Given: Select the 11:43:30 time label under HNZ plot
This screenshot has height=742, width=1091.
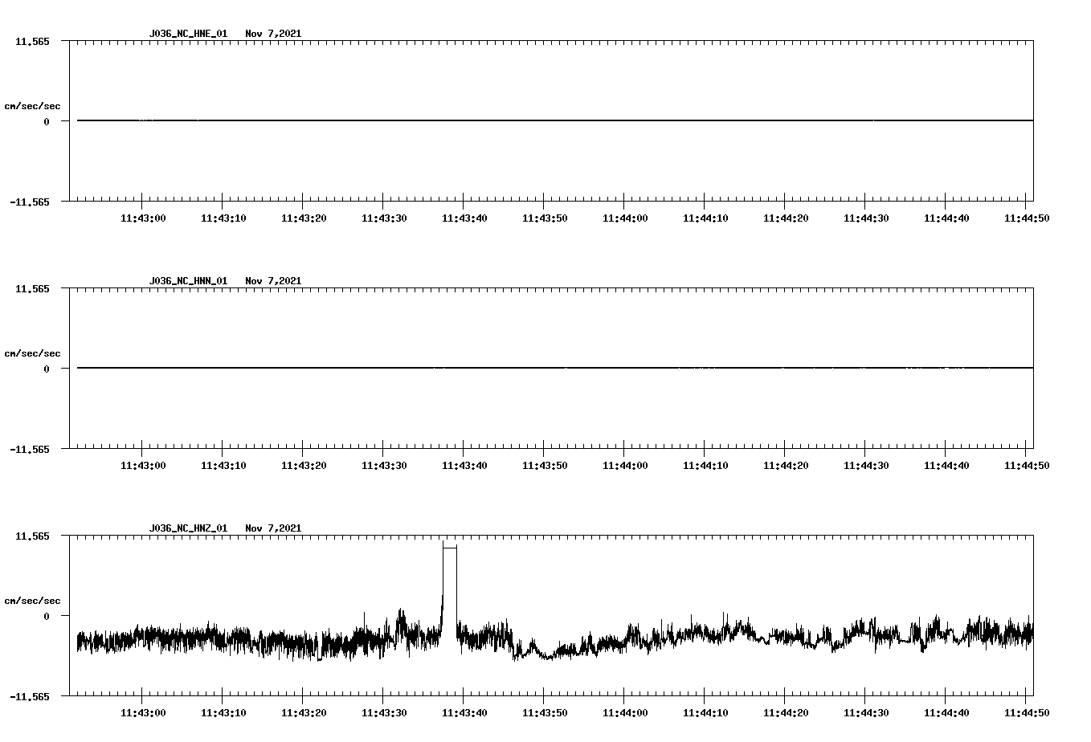Looking at the screenshot, I should [384, 713].
